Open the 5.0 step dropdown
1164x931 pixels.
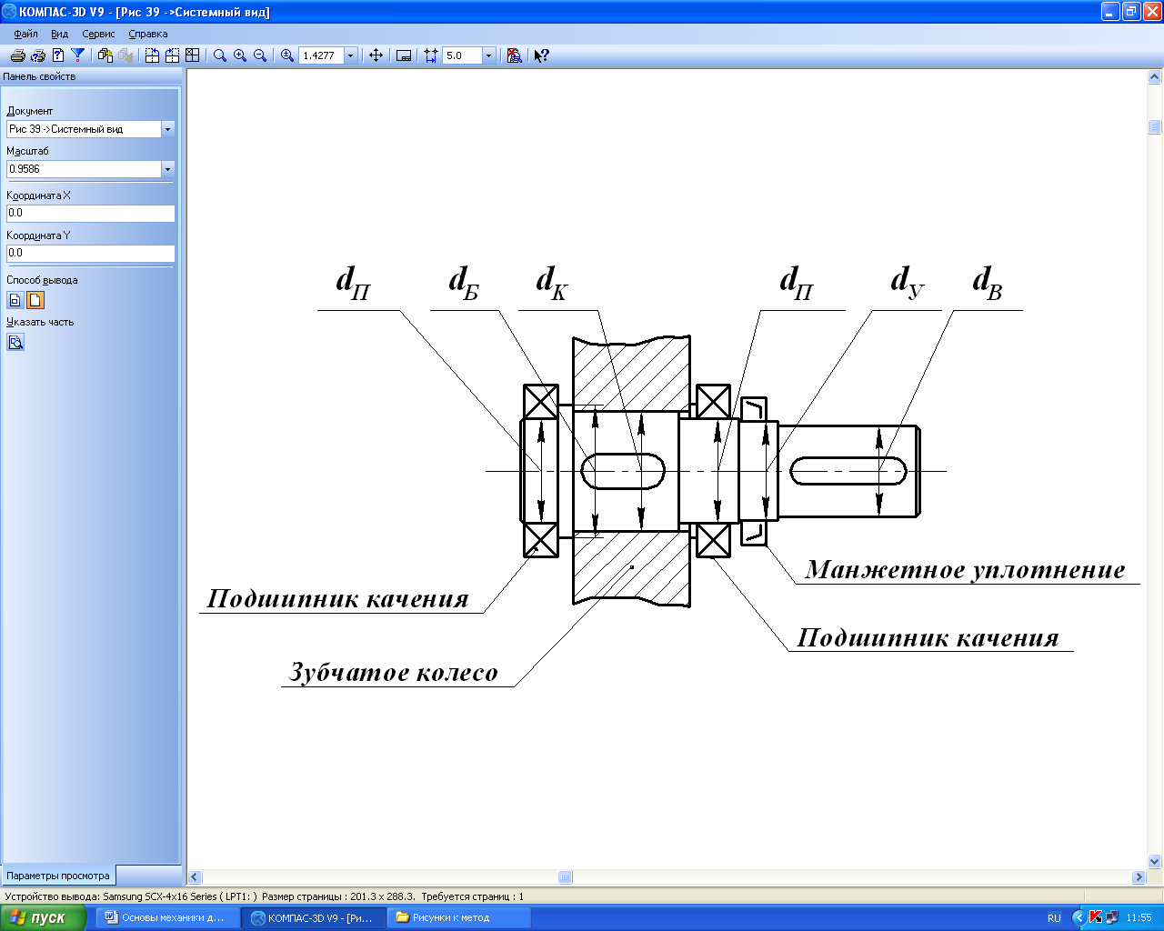[488, 55]
